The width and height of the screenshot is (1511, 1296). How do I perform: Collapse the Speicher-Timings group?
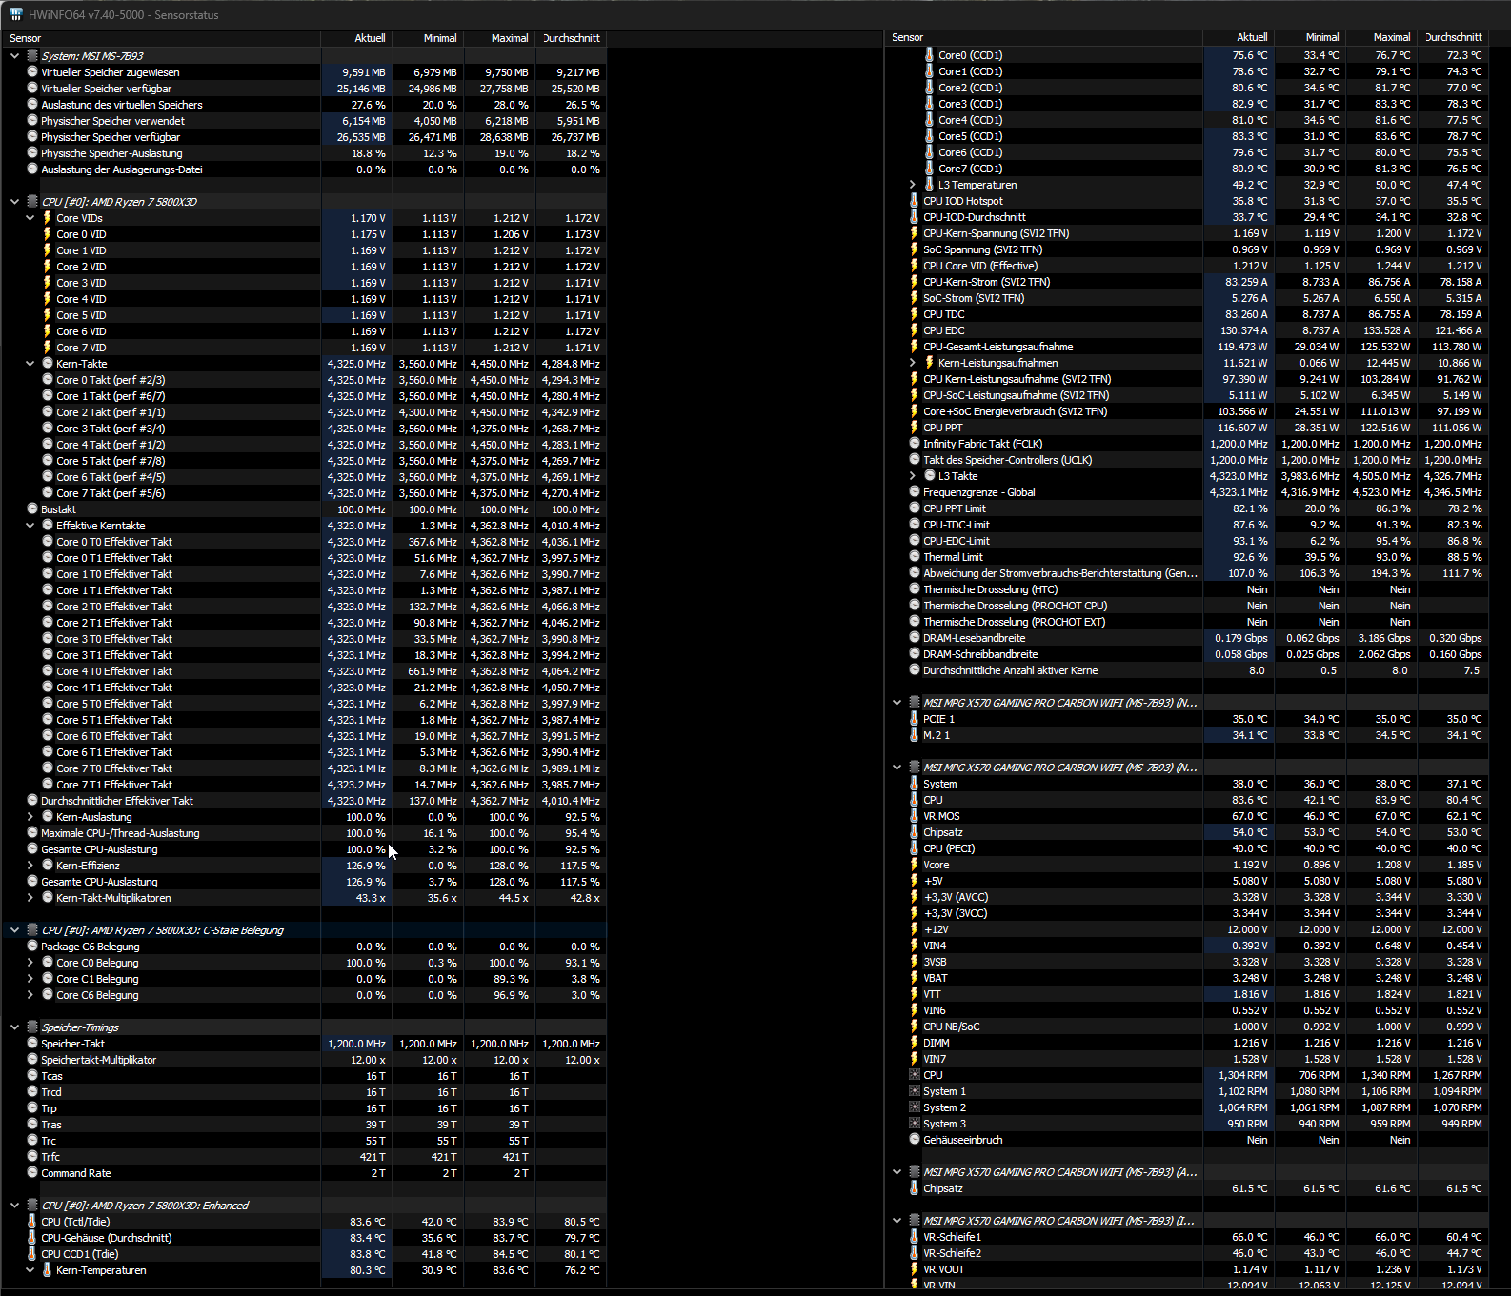point(14,1027)
